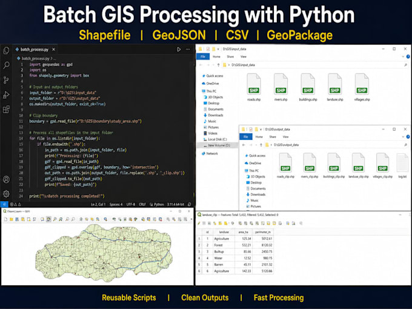Select the buildings_clip.shp file
Screen dimensions: 412x309
(334, 166)
